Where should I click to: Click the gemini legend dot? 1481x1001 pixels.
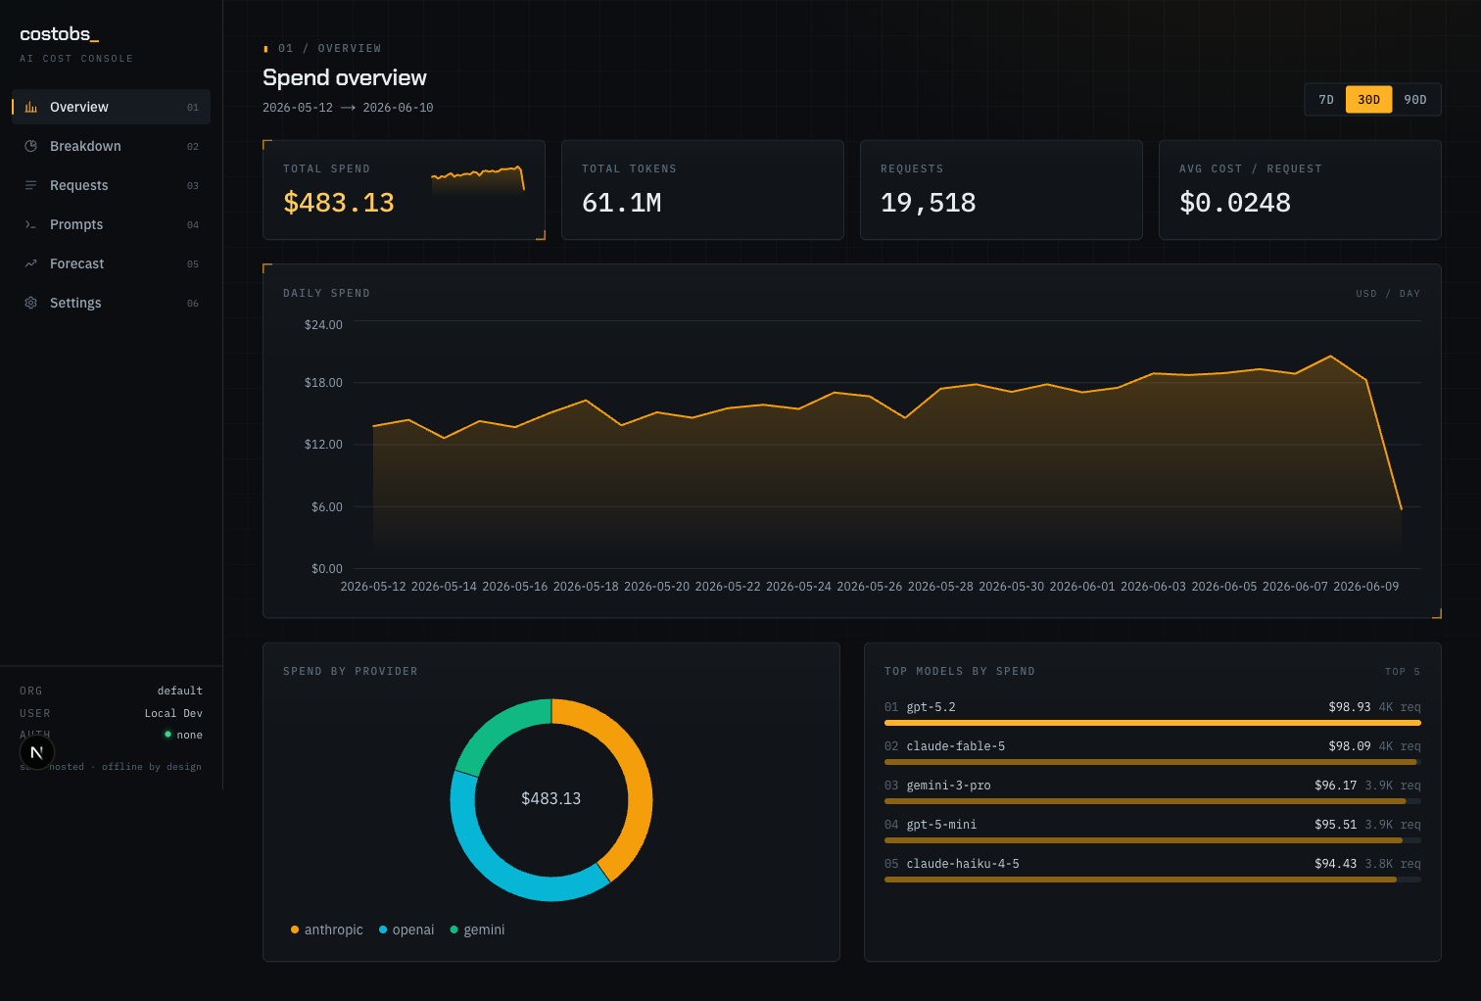click(454, 929)
